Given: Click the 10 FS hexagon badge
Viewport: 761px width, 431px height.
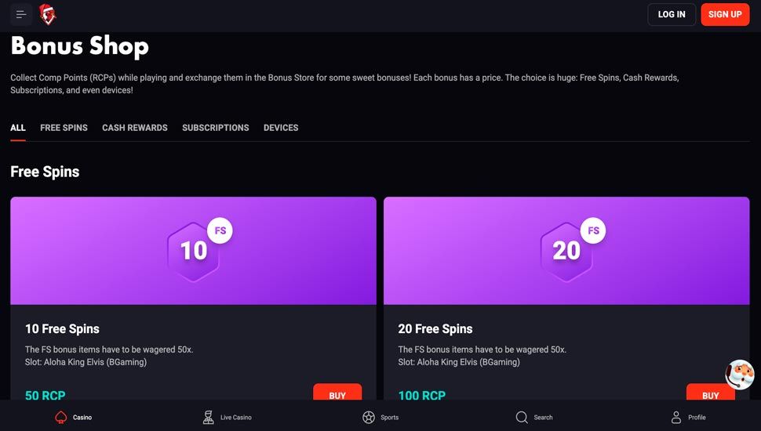Looking at the screenshot, I should pos(194,250).
